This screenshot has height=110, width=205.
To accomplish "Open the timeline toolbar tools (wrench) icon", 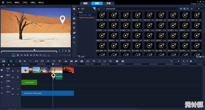I will (20, 61).
